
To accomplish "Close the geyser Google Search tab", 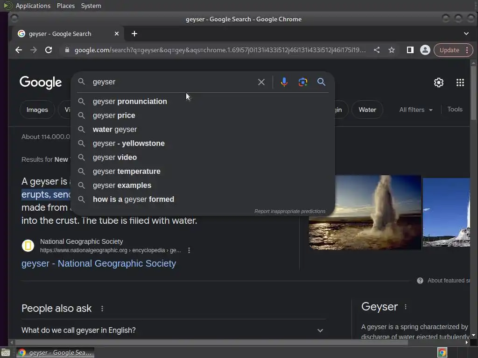I will pos(116,34).
